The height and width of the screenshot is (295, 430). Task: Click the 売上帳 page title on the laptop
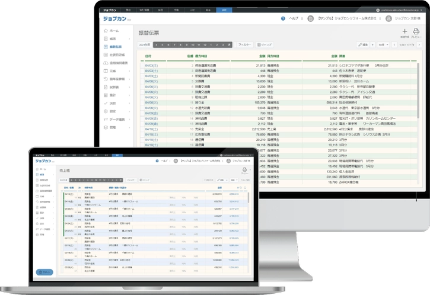[65, 171]
